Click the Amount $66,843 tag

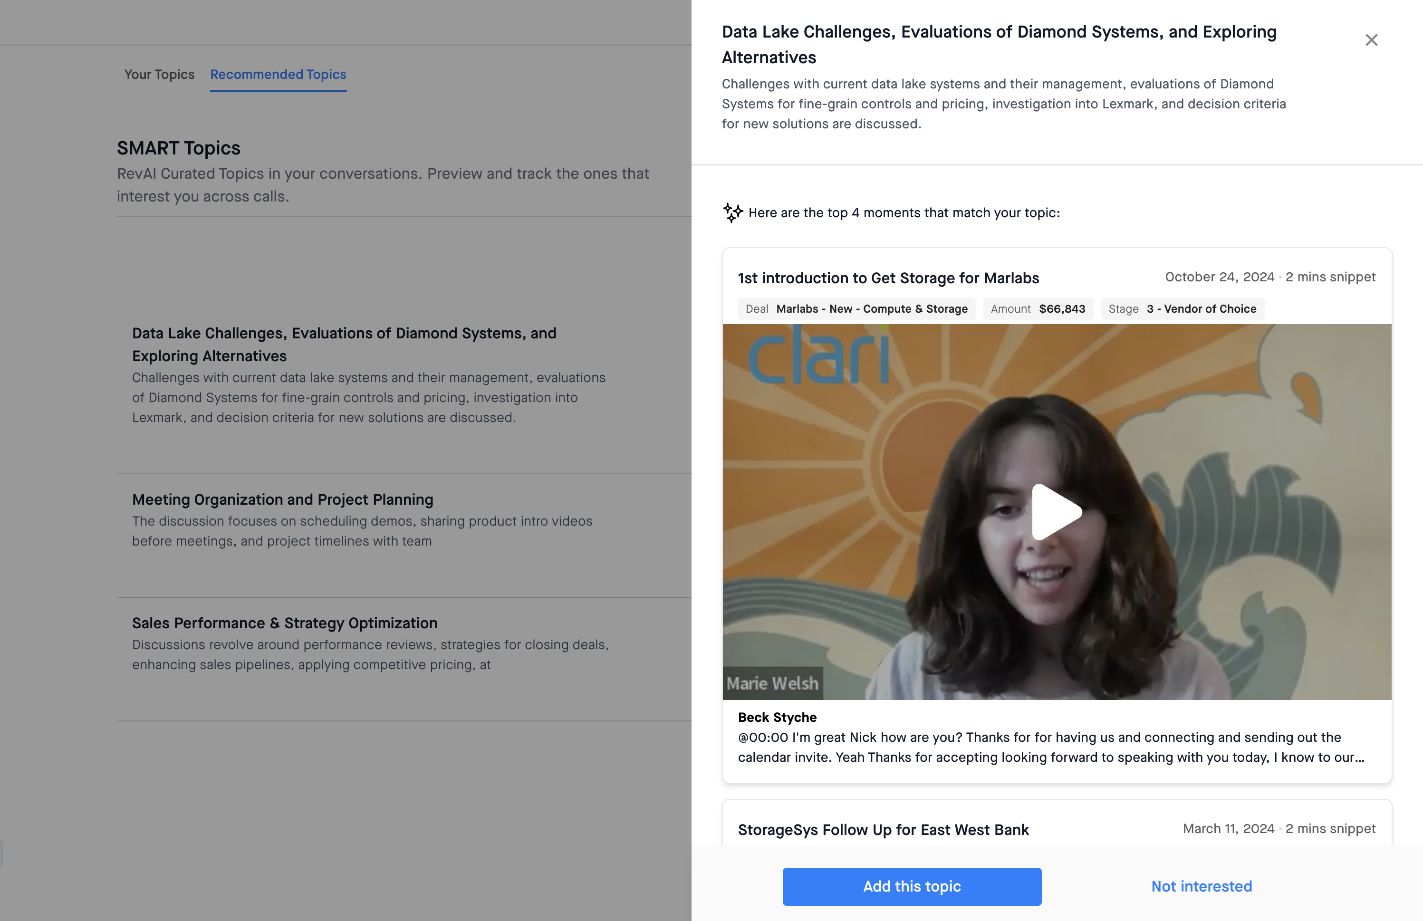click(x=1038, y=308)
